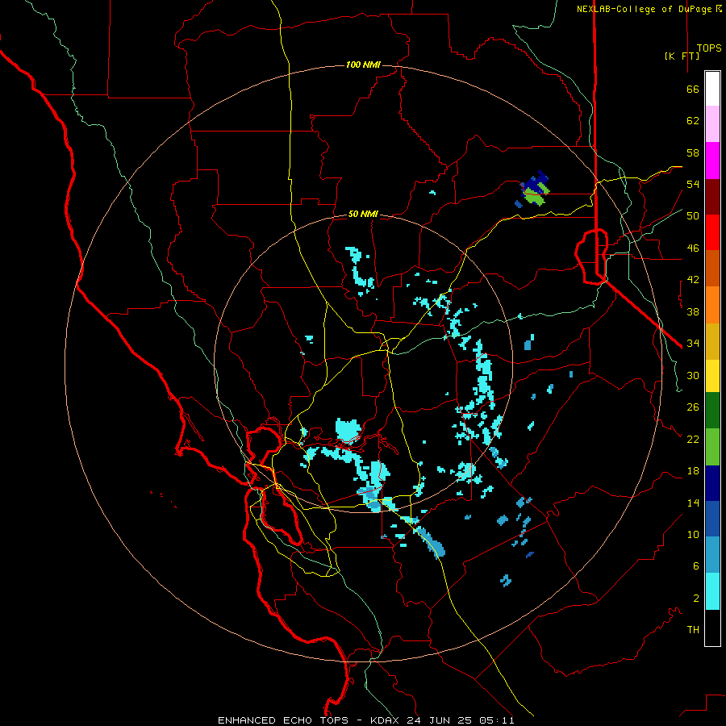Click the "34" legend value
This screenshot has height=726, width=726.
(x=693, y=344)
